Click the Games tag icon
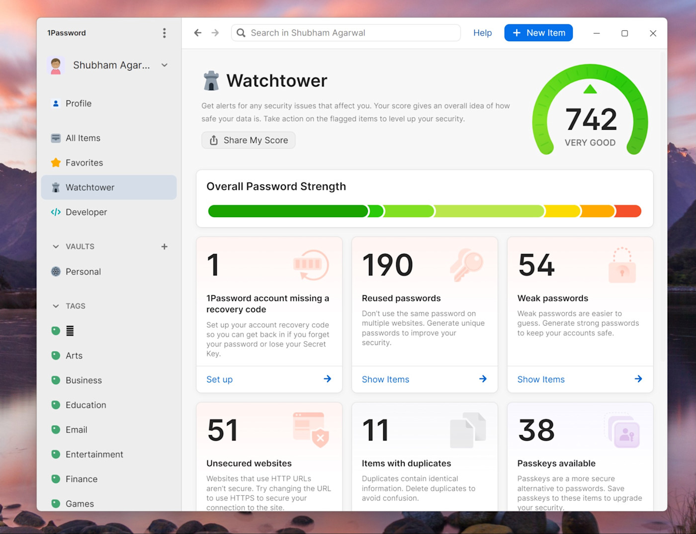Viewport: 696px width, 534px height. pyautogui.click(x=56, y=504)
